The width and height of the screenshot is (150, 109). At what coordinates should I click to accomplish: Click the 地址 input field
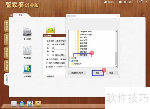tap(60, 44)
